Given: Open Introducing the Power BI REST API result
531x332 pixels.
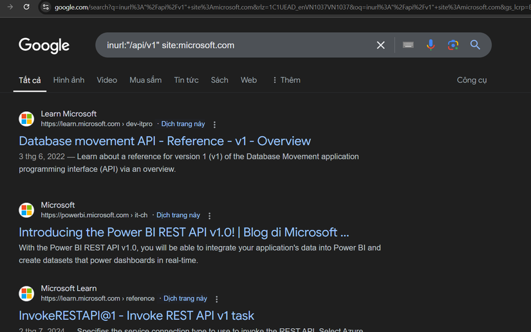Looking at the screenshot, I should click(184, 232).
